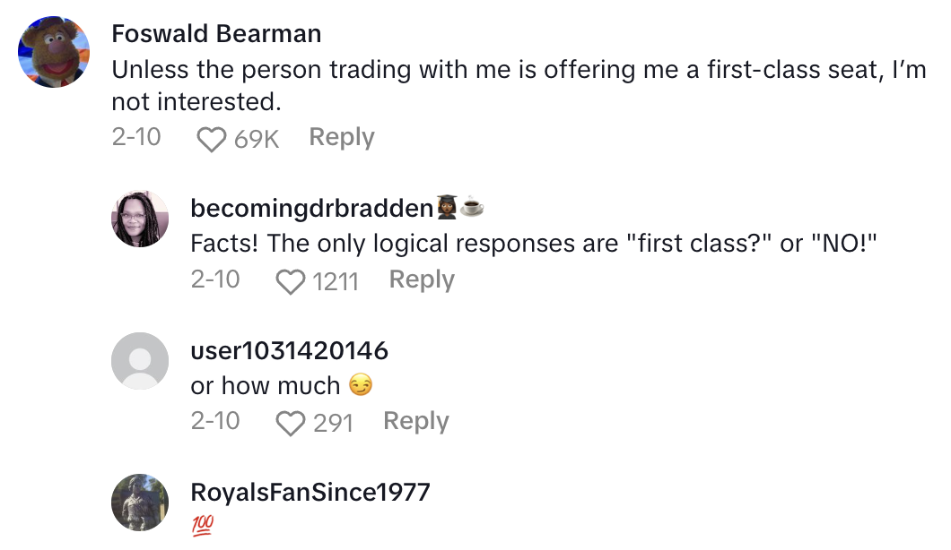The width and height of the screenshot is (951, 550).
Task: Reply to becomingdrbradden's comment
Action: pyautogui.click(x=422, y=279)
